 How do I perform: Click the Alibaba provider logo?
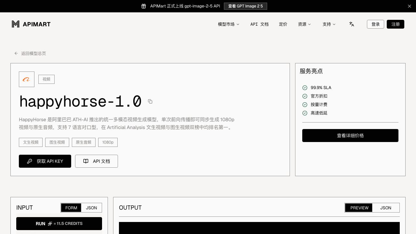27,79
